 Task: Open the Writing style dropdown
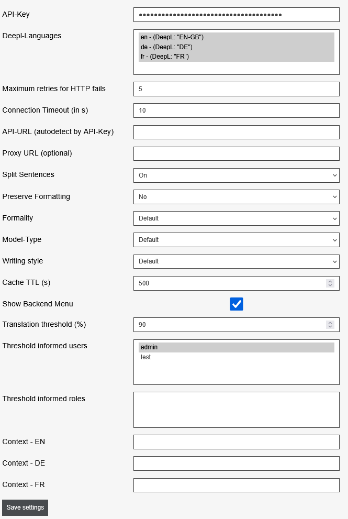coord(236,261)
